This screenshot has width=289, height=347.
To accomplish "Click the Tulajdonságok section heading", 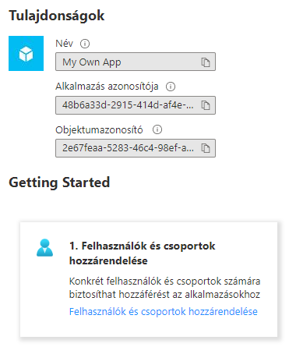I will pos(57,16).
